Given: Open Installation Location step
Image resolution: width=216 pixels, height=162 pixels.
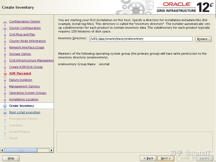Looking at the screenshot, I should pos(24,99).
